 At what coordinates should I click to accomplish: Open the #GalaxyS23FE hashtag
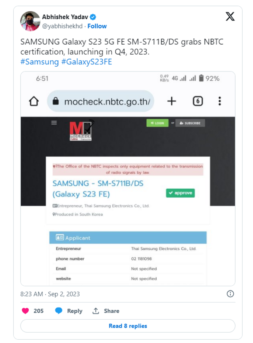click(86, 62)
